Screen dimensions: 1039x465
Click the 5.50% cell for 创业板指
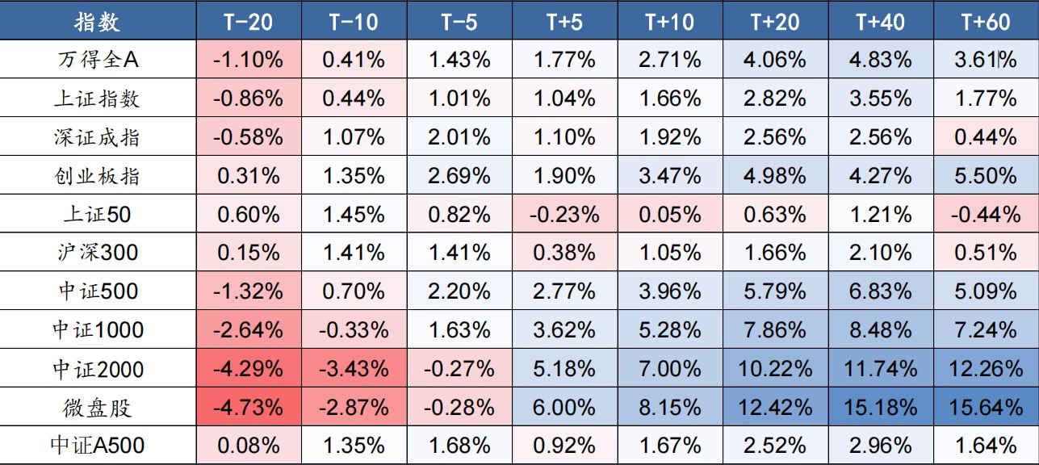point(986,176)
